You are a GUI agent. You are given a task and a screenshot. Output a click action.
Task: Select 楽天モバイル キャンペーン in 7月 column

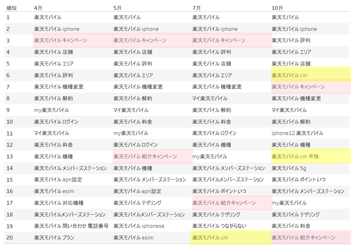[219, 41]
